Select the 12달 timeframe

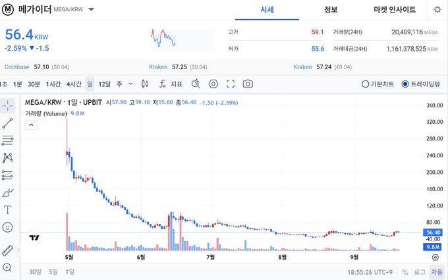pyautogui.click(x=105, y=84)
